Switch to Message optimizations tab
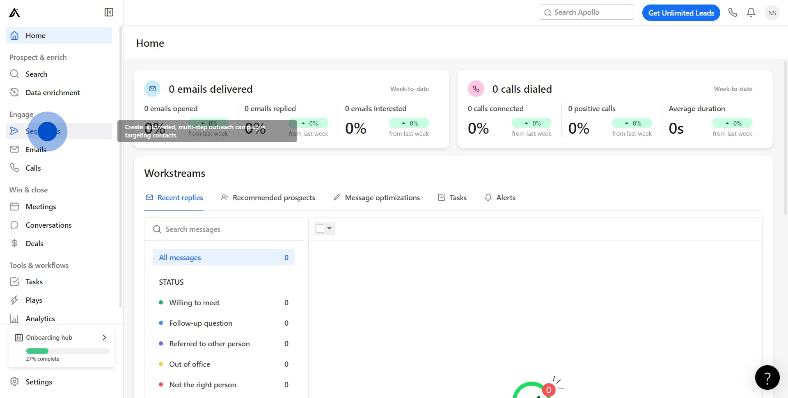The height and width of the screenshot is (398, 788). 377,198
